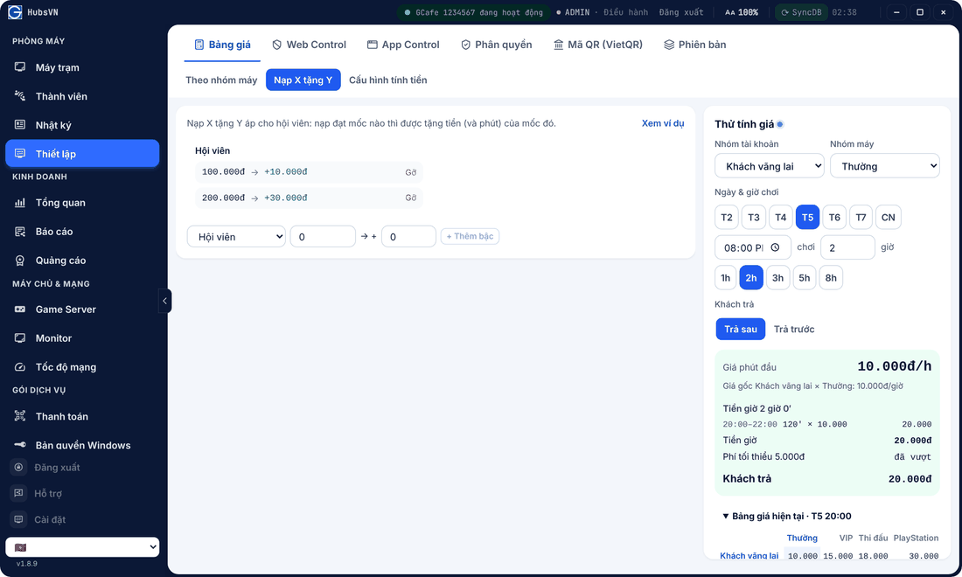Switch to Phiên bản tab
Image resolution: width=962 pixels, height=577 pixels.
click(695, 45)
